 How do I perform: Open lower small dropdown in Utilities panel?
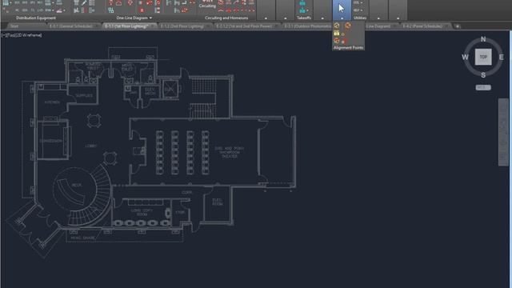pyautogui.click(x=358, y=10)
